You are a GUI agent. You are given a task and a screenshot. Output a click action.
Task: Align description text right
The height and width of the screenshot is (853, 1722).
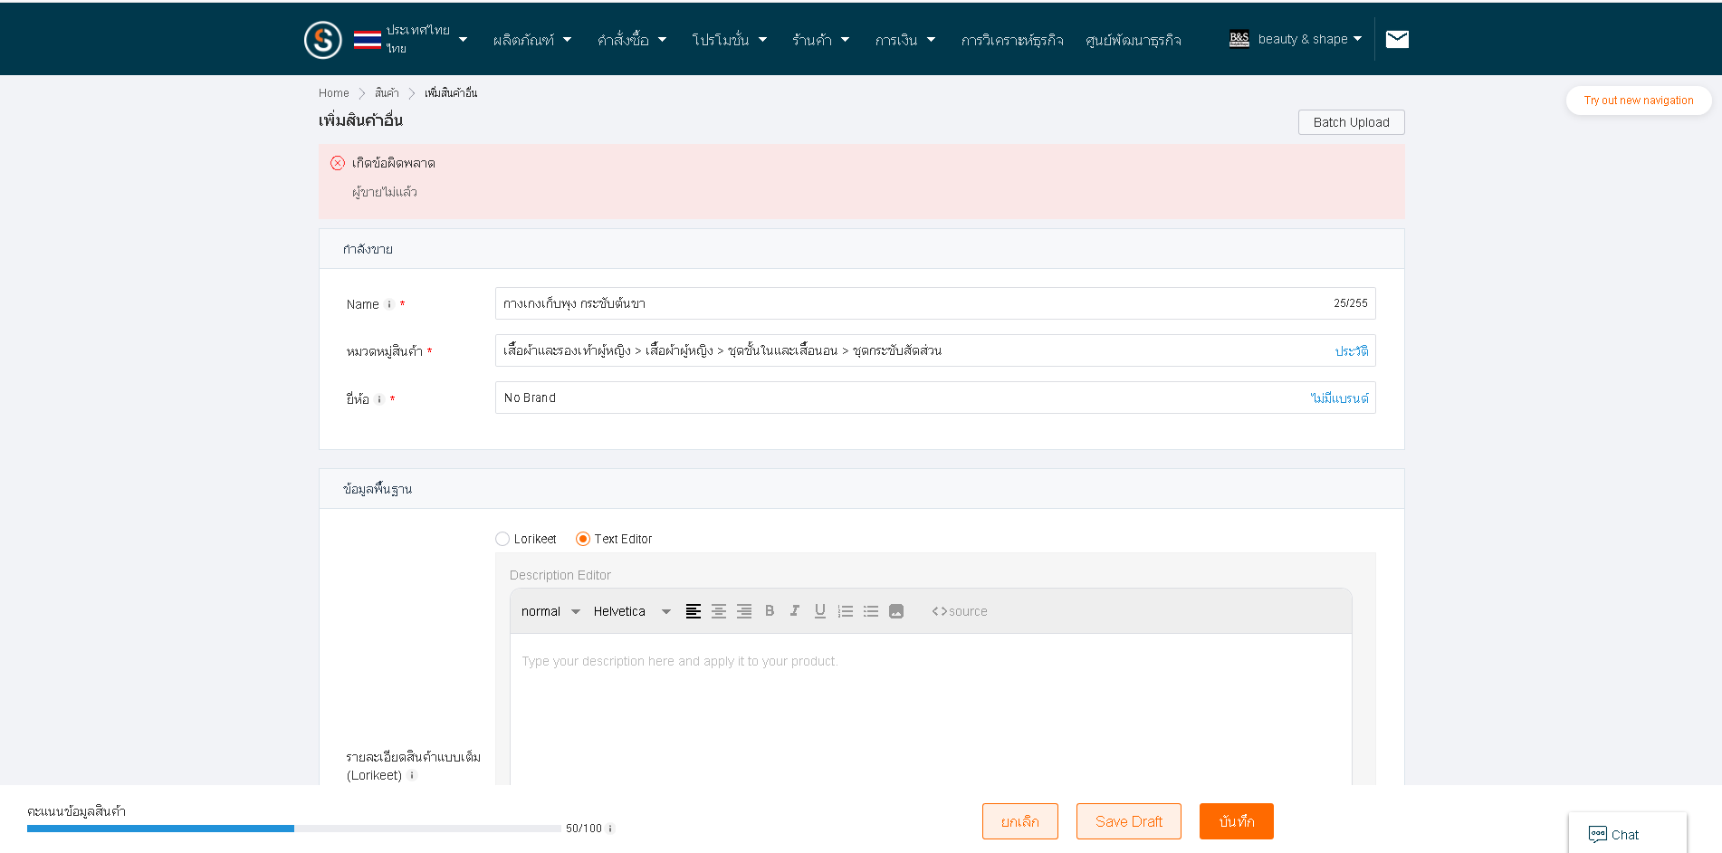click(744, 611)
